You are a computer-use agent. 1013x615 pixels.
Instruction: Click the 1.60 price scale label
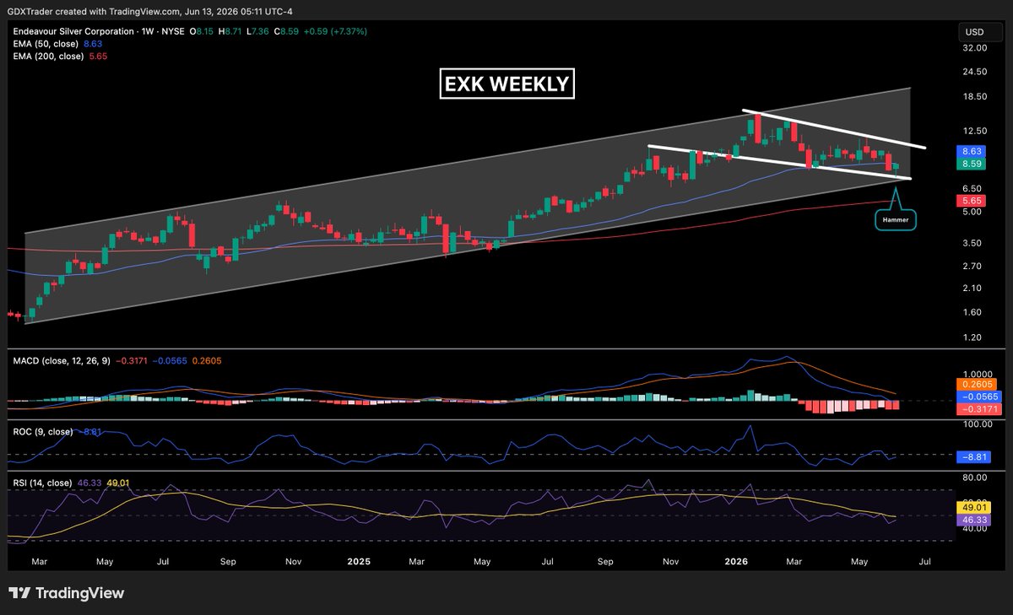(972, 312)
